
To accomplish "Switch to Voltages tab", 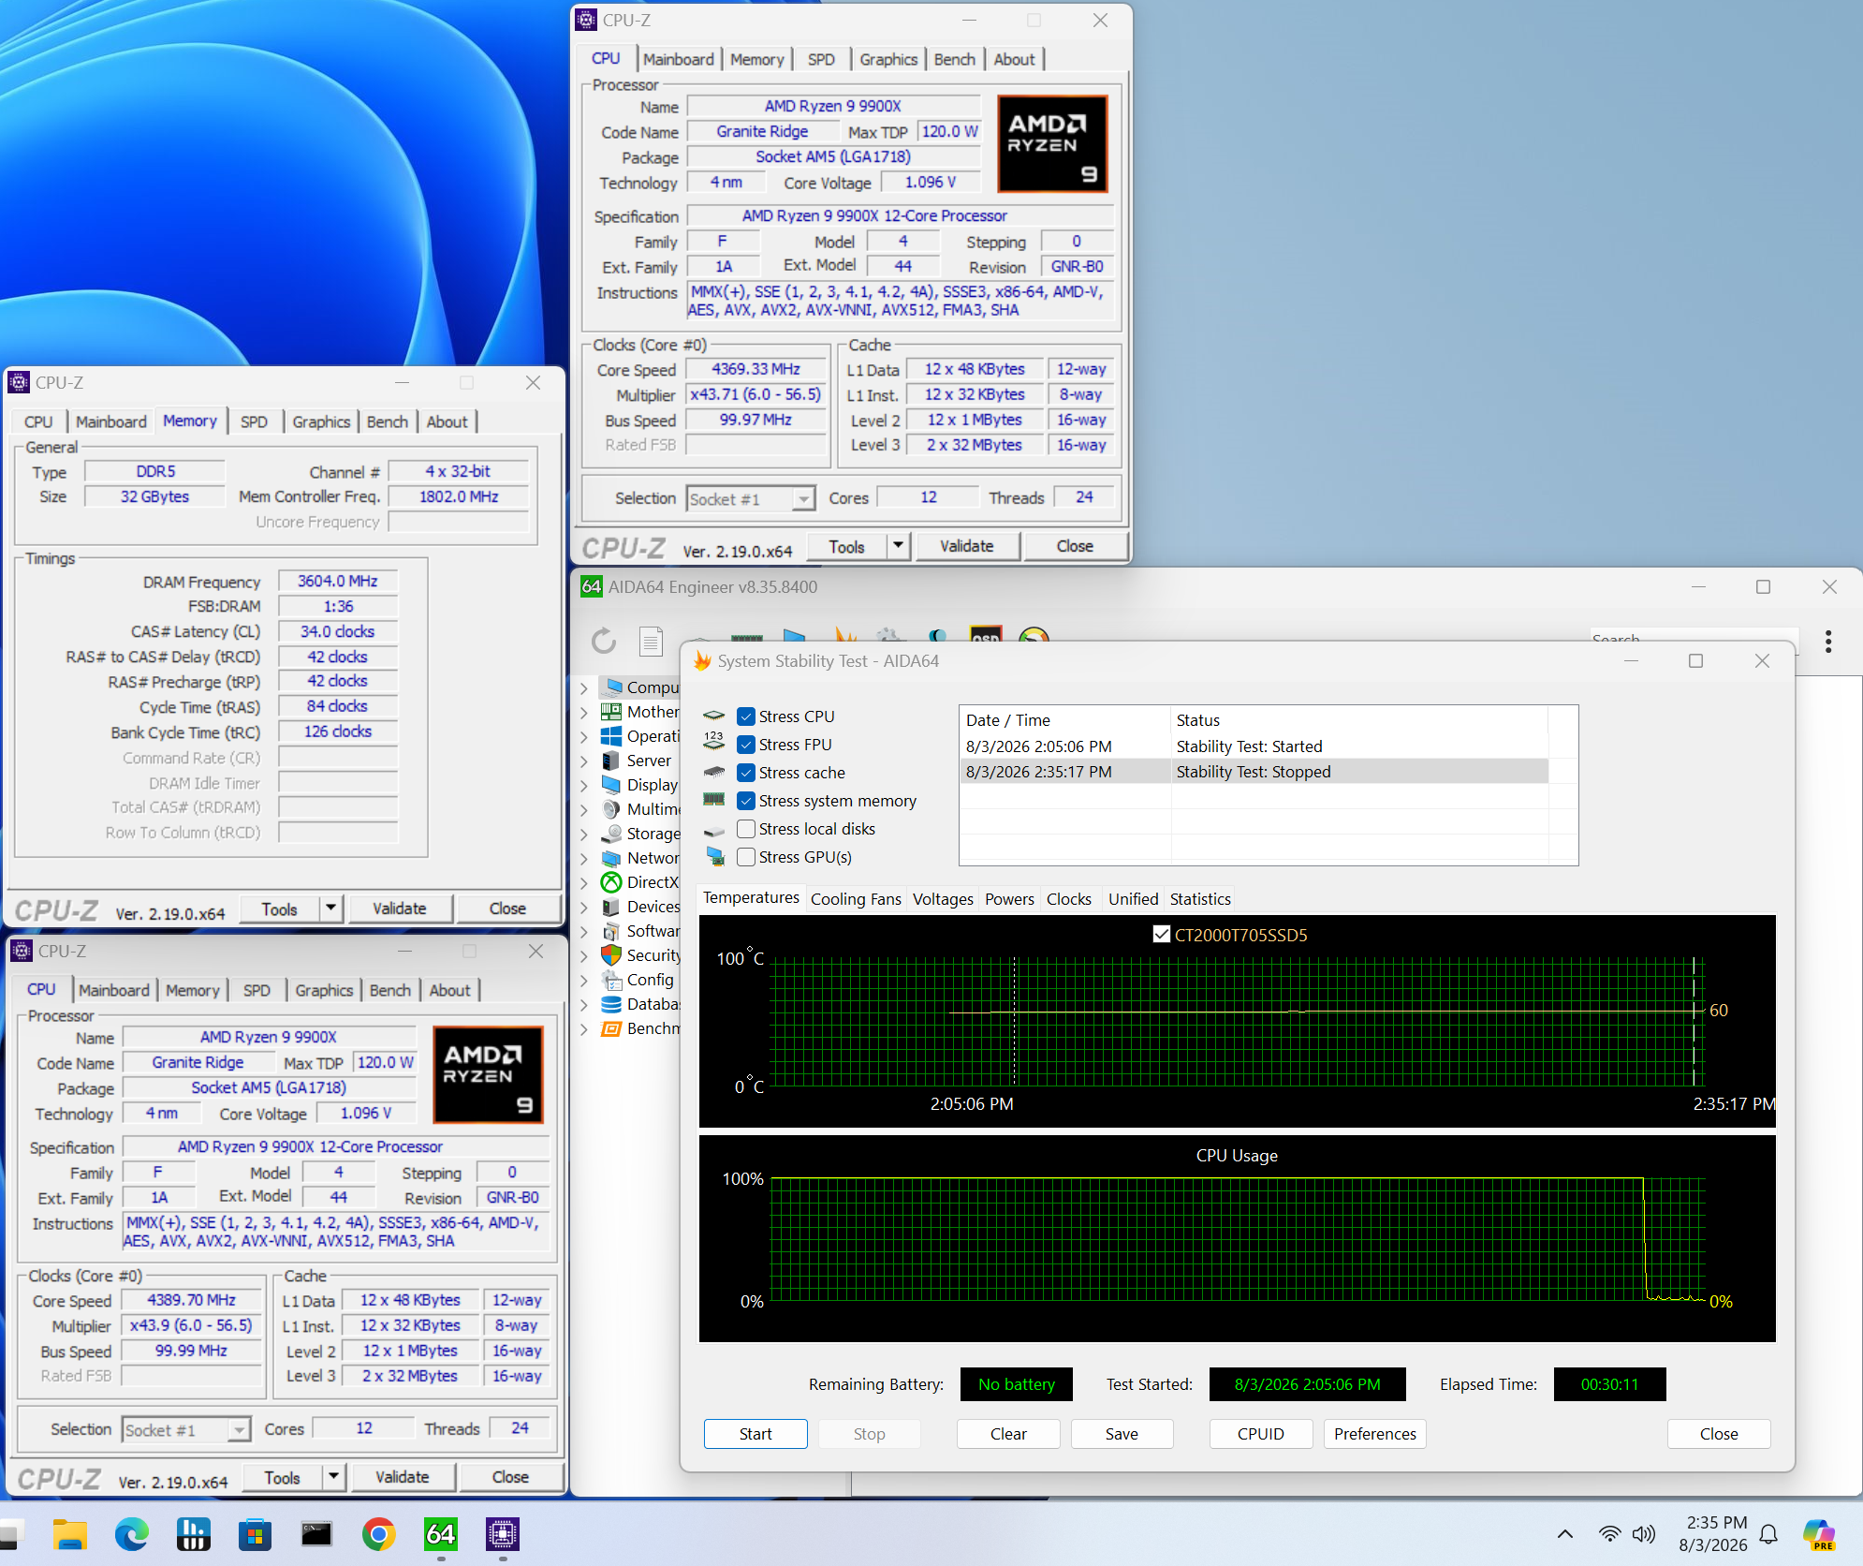I will click(x=943, y=898).
